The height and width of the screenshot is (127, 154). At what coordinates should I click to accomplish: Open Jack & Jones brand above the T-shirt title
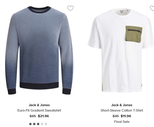coord(122,105)
